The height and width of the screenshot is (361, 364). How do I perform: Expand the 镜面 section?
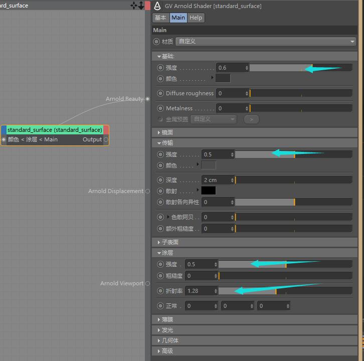point(159,132)
